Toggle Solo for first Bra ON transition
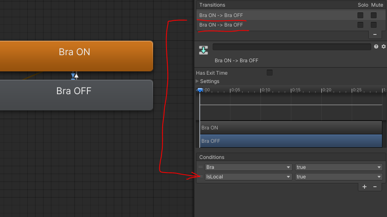This screenshot has width=387, height=217. click(x=360, y=15)
